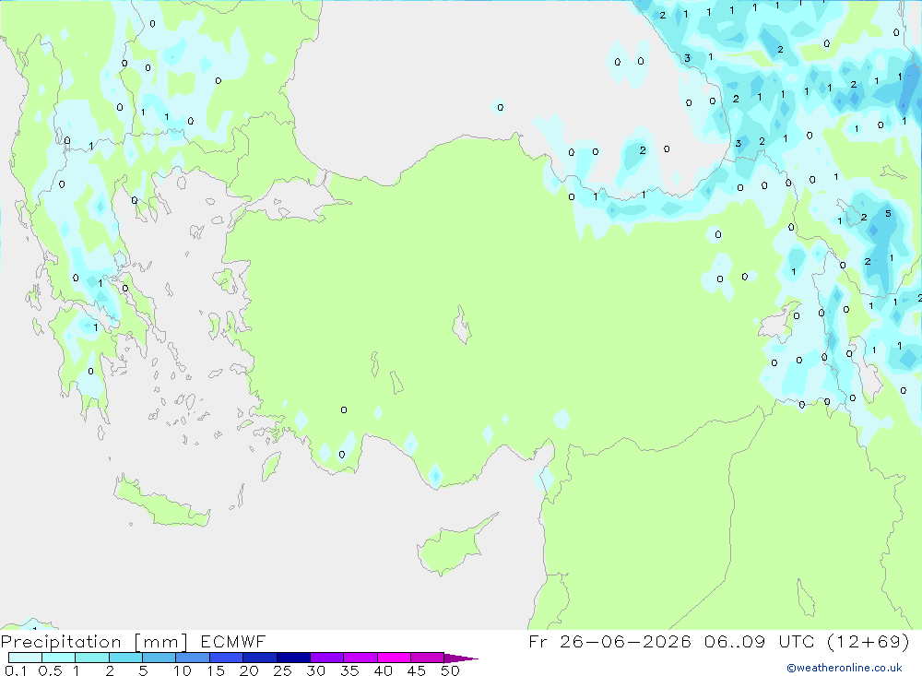Click the 1–2 mm legend color box

pos(91,658)
